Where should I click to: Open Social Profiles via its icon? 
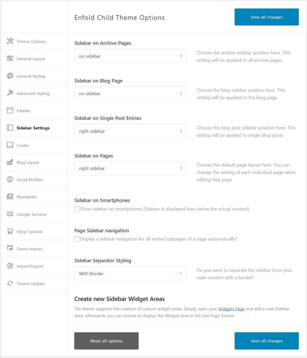click(x=9, y=179)
